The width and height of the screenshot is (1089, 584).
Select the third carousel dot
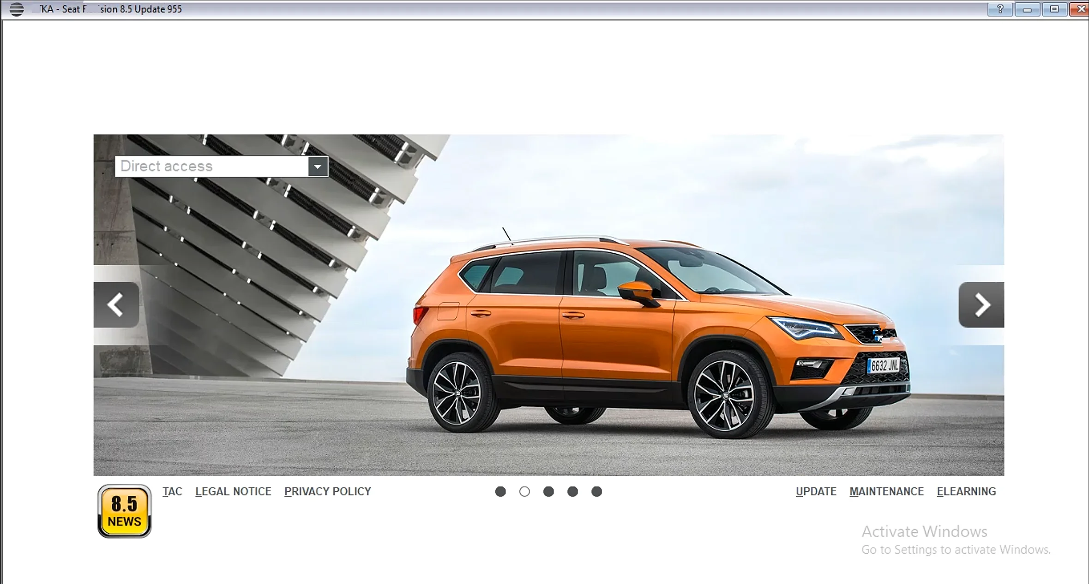548,492
